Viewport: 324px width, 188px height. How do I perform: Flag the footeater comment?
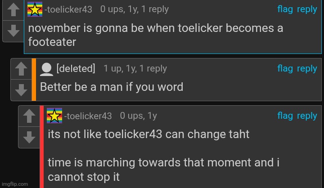pyautogui.click(x=285, y=9)
